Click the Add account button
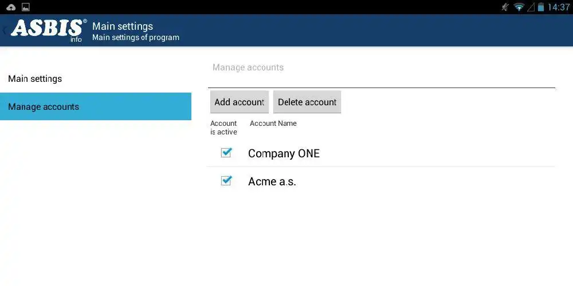The width and height of the screenshot is (573, 286). (240, 102)
